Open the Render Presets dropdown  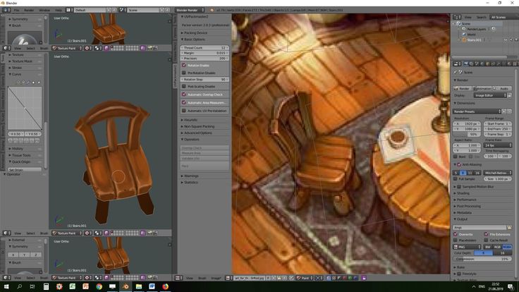tap(477, 111)
